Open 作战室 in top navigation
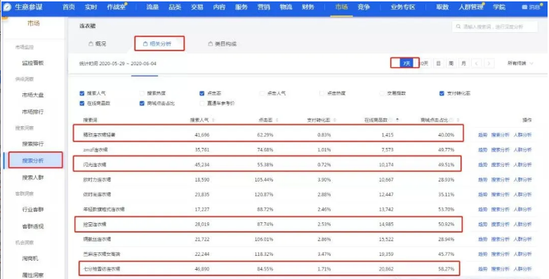Screen dimensions: 549x279 (x=117, y=7)
